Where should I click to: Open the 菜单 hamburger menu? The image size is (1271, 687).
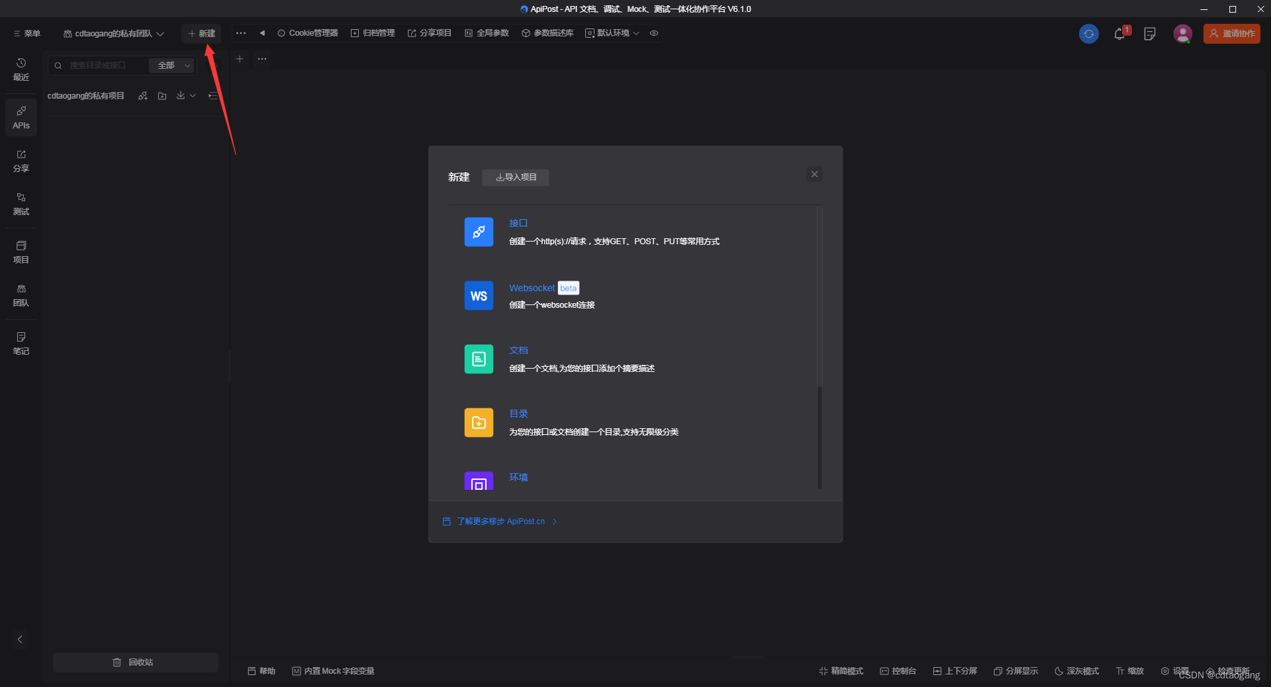(x=26, y=33)
